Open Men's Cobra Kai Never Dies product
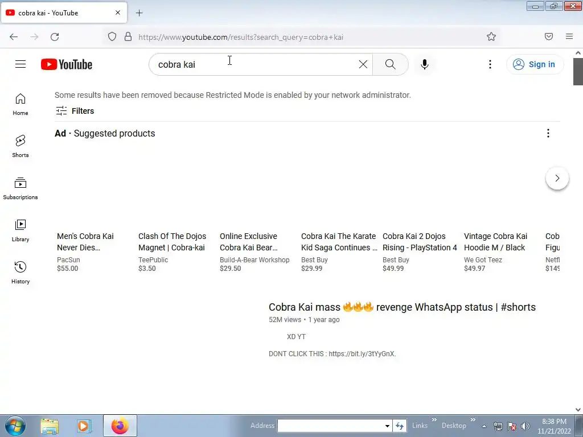This screenshot has height=437, width=583. [x=85, y=242]
